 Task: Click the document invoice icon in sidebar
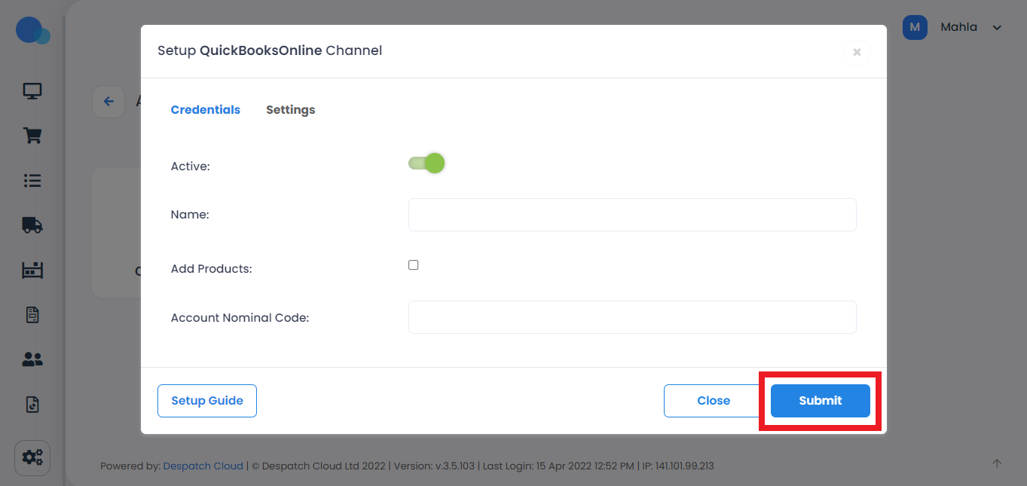click(32, 314)
